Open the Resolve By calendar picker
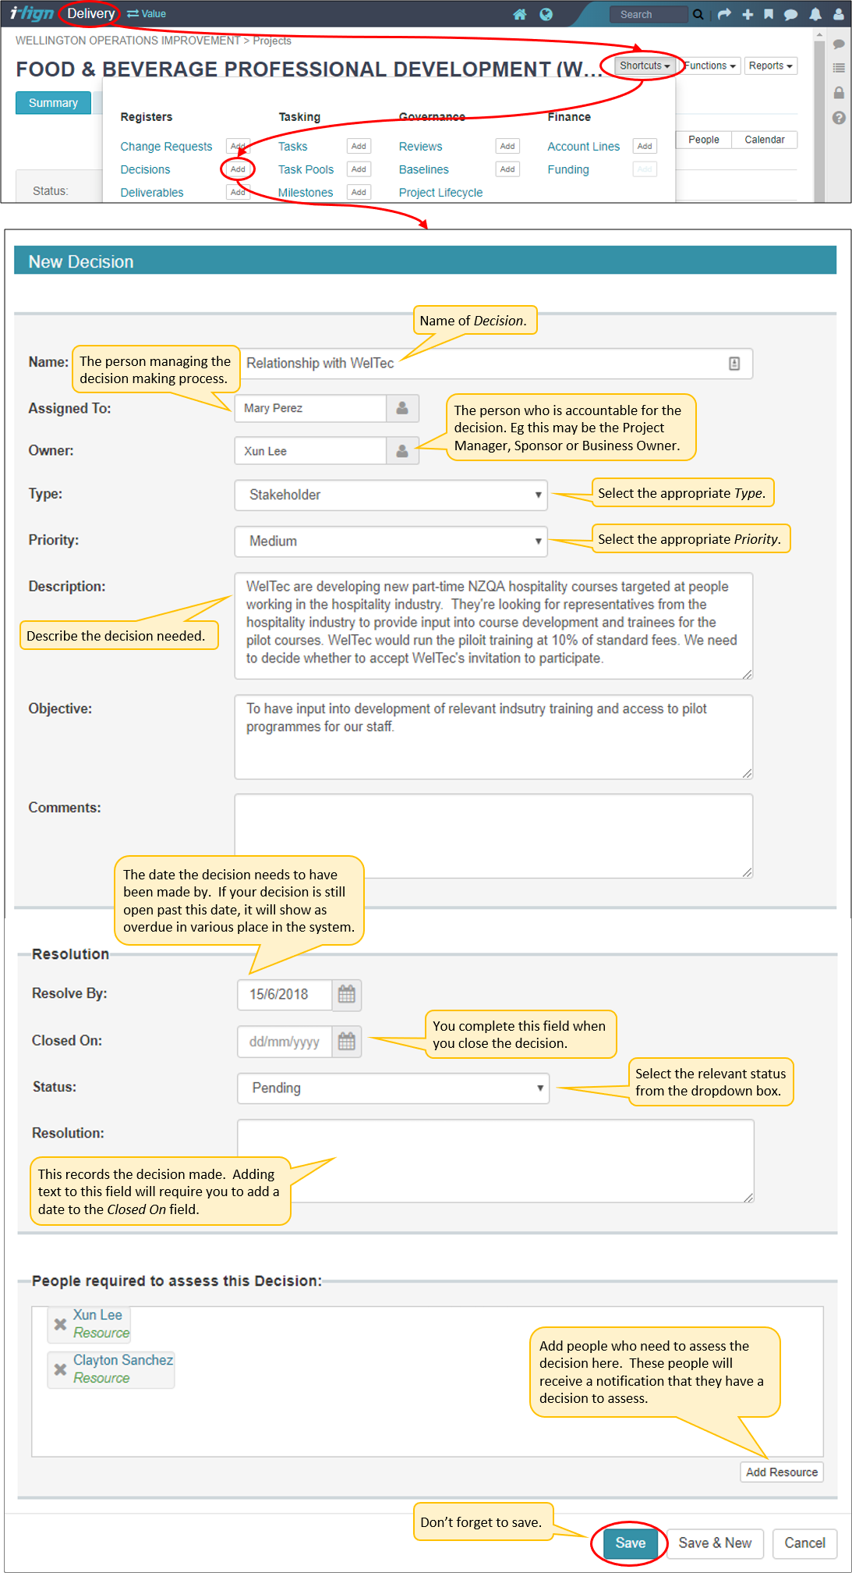852x1573 pixels. click(x=347, y=994)
